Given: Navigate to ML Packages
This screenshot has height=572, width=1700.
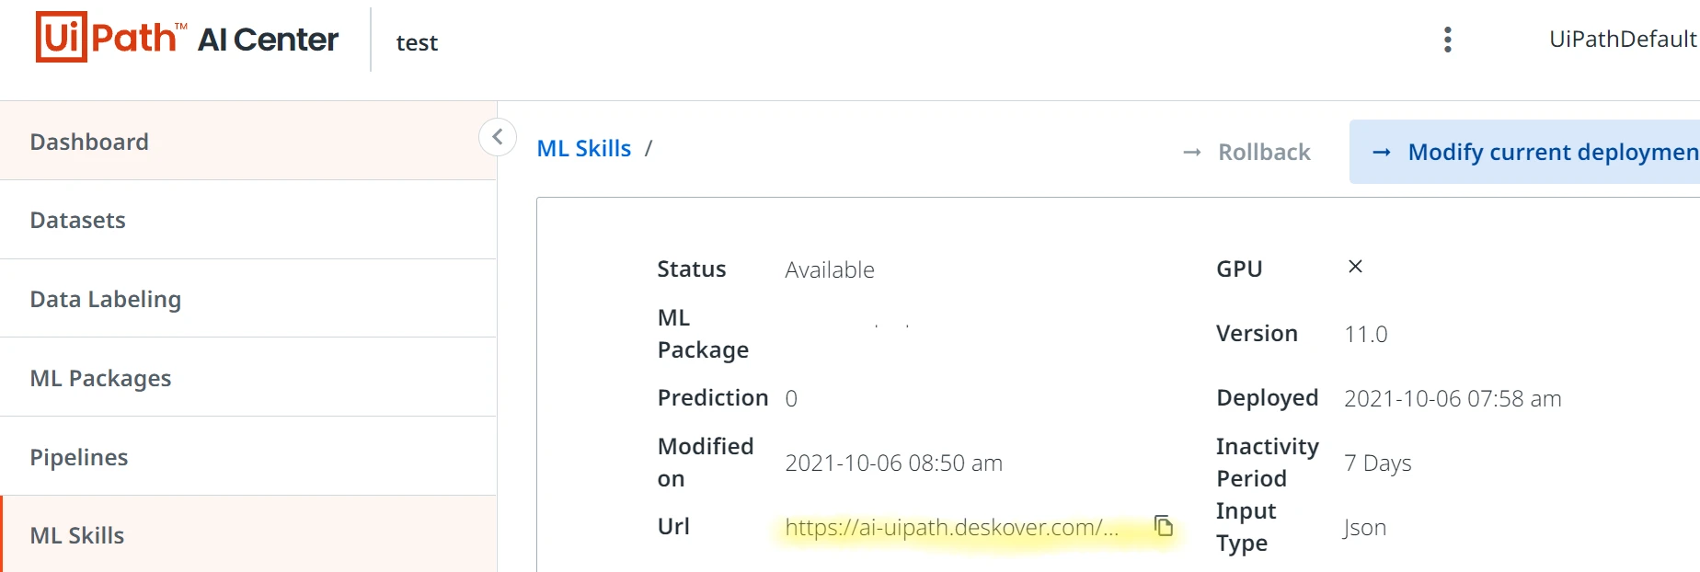Looking at the screenshot, I should [x=248, y=378].
